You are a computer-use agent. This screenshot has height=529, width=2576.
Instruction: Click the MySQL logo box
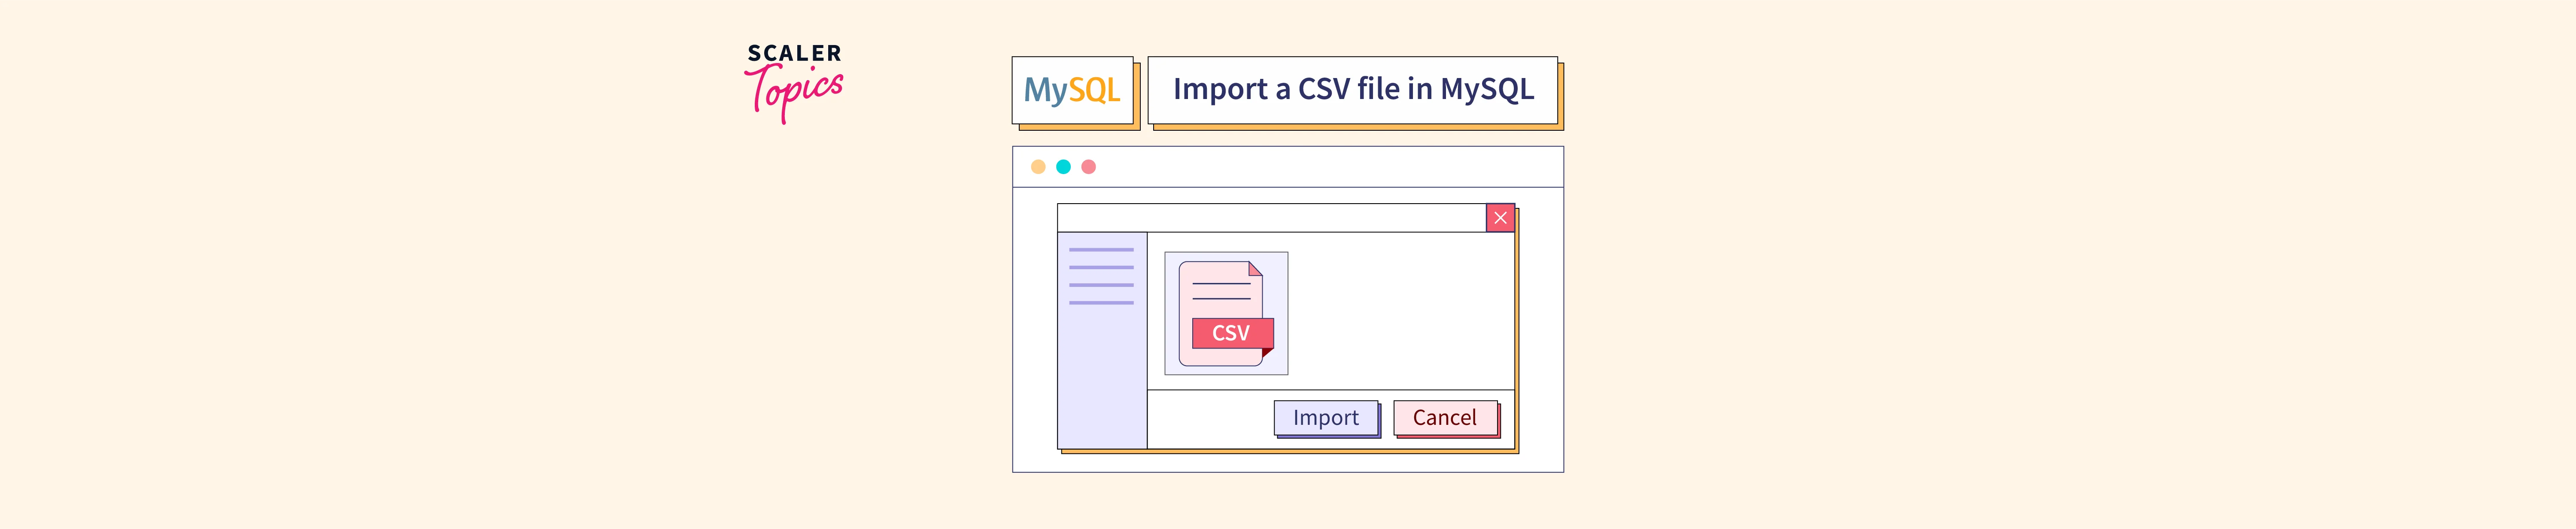[x=1072, y=90]
